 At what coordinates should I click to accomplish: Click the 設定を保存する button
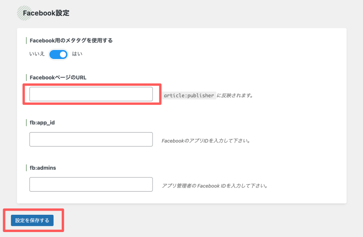coord(32,220)
